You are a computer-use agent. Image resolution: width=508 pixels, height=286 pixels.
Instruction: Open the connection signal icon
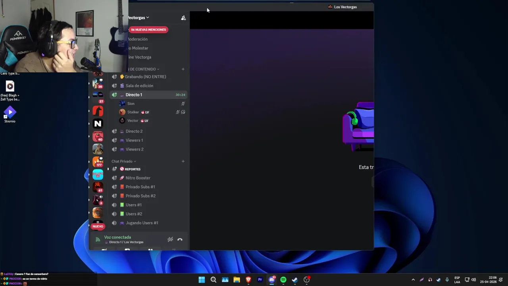click(98, 240)
